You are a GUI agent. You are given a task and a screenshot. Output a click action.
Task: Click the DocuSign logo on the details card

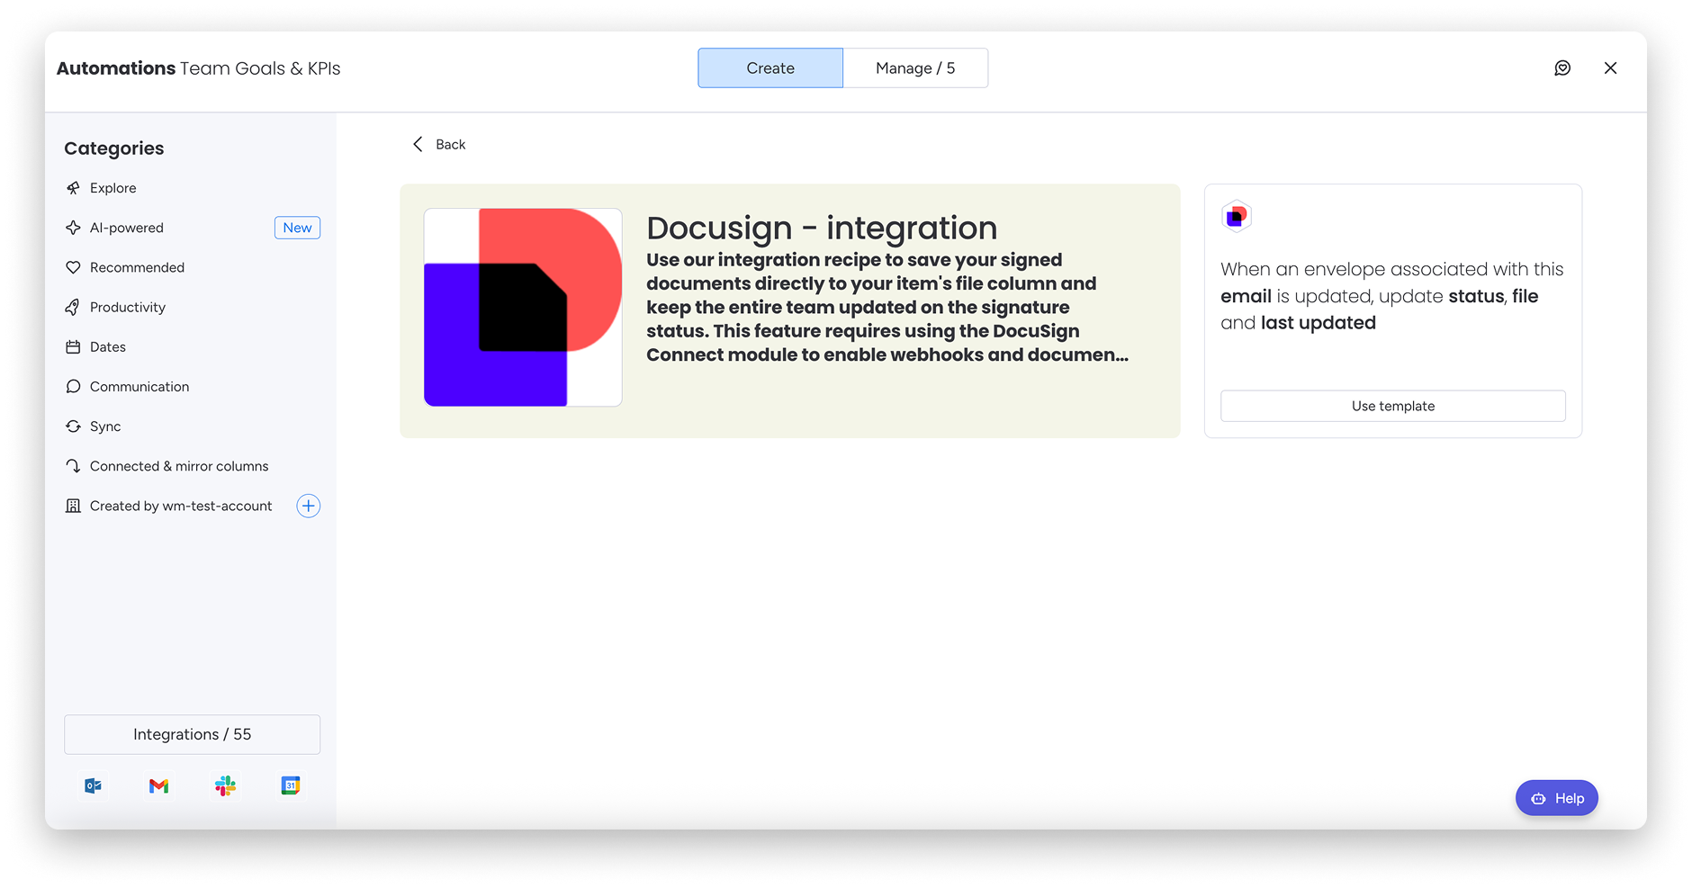click(1236, 216)
